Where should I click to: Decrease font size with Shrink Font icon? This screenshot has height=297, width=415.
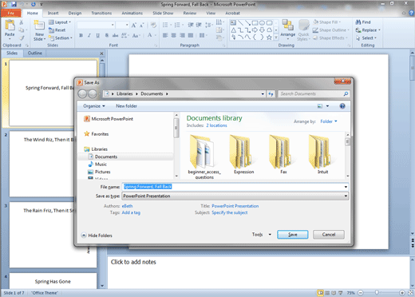tap(142, 26)
